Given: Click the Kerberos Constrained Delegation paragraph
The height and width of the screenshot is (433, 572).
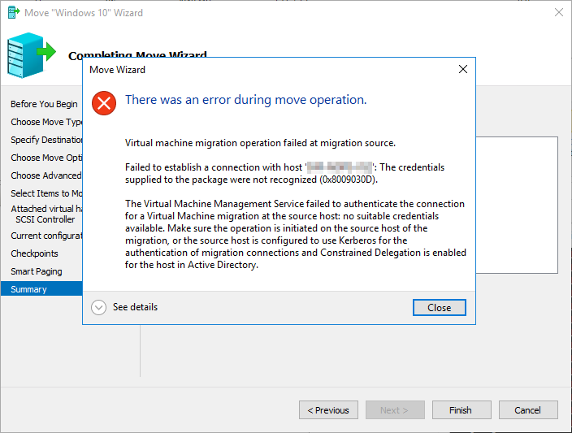Looking at the screenshot, I should point(296,234).
